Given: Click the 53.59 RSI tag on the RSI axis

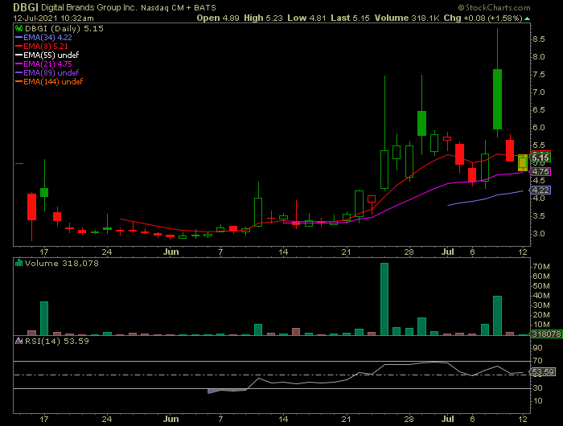Looking at the screenshot, I should click(x=543, y=372).
